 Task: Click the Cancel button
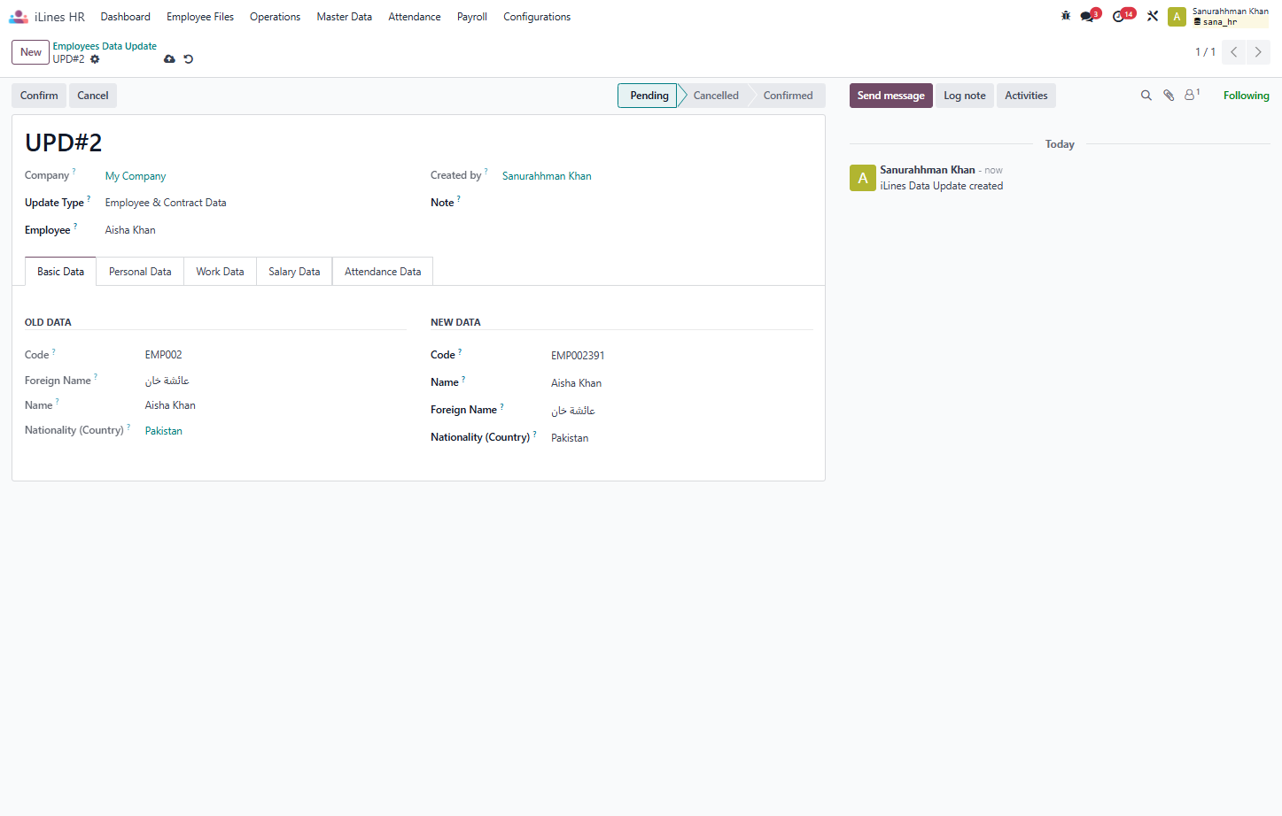[x=93, y=96]
